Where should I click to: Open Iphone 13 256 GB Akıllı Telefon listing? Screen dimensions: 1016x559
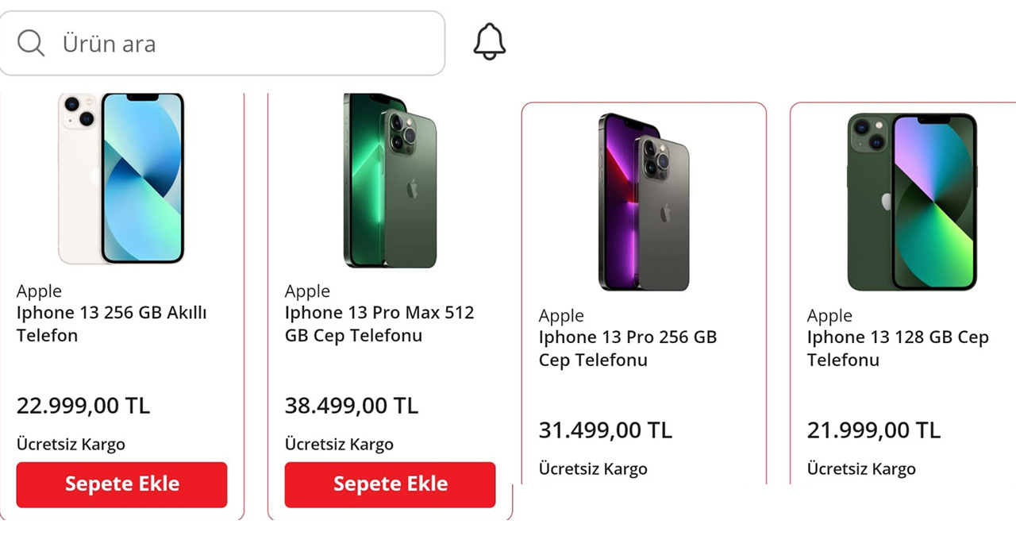pos(111,324)
